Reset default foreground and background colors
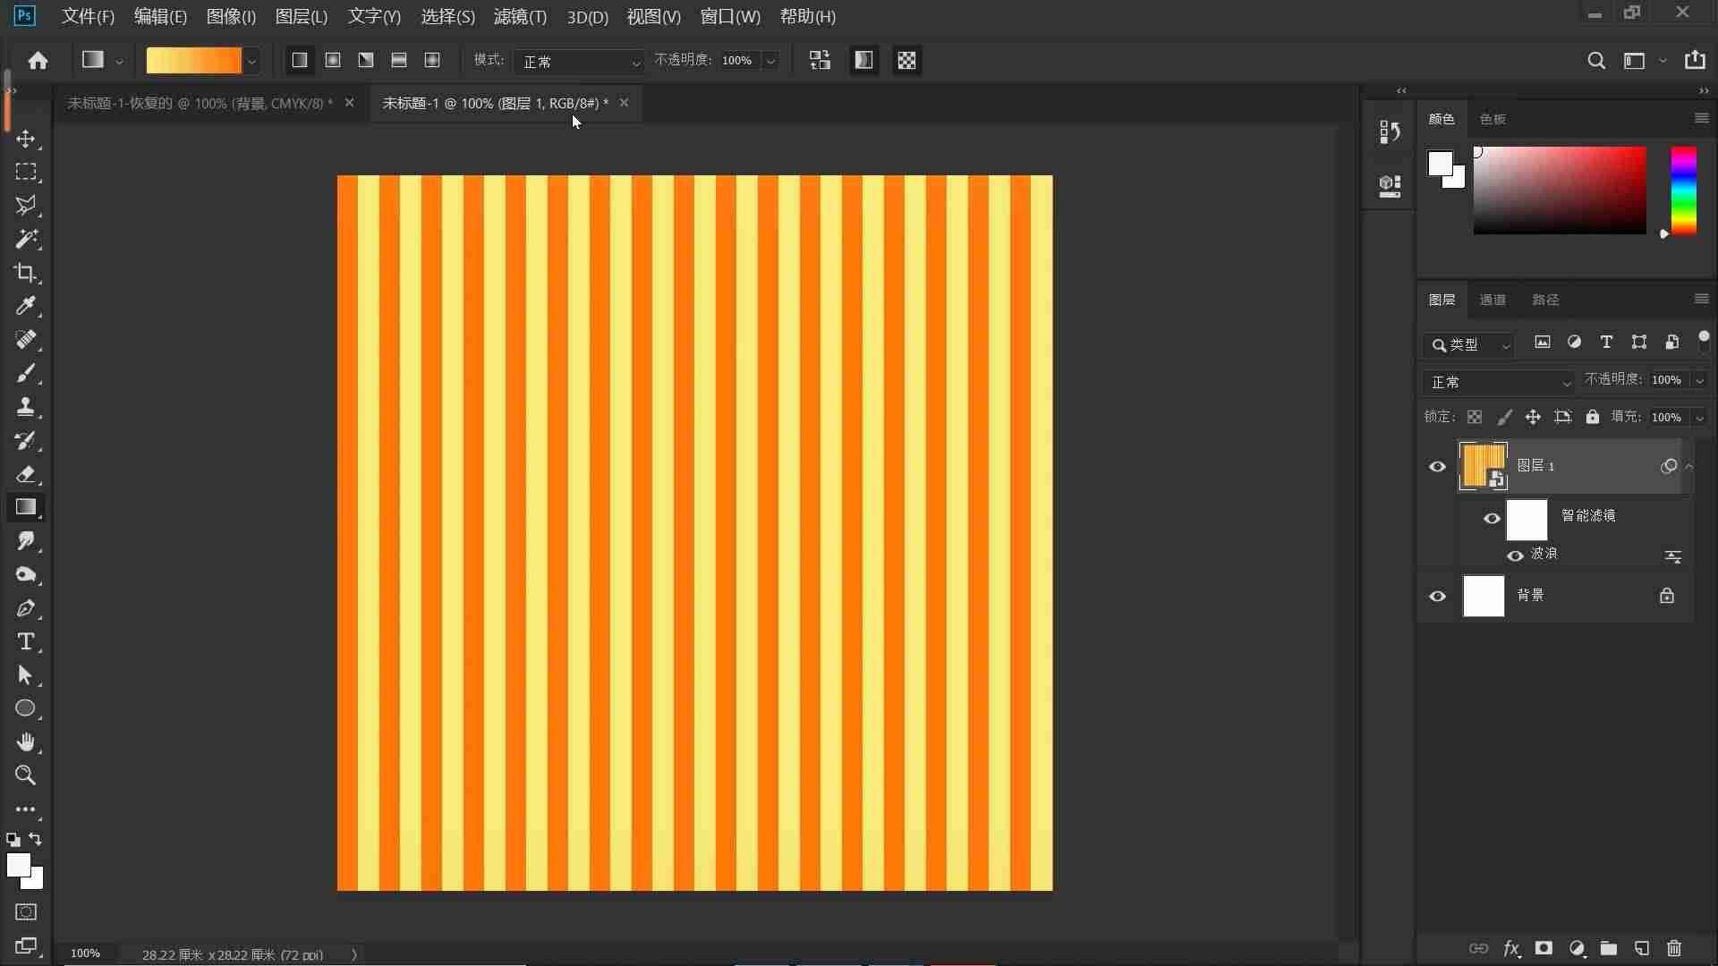The height and width of the screenshot is (966, 1718). (x=13, y=840)
